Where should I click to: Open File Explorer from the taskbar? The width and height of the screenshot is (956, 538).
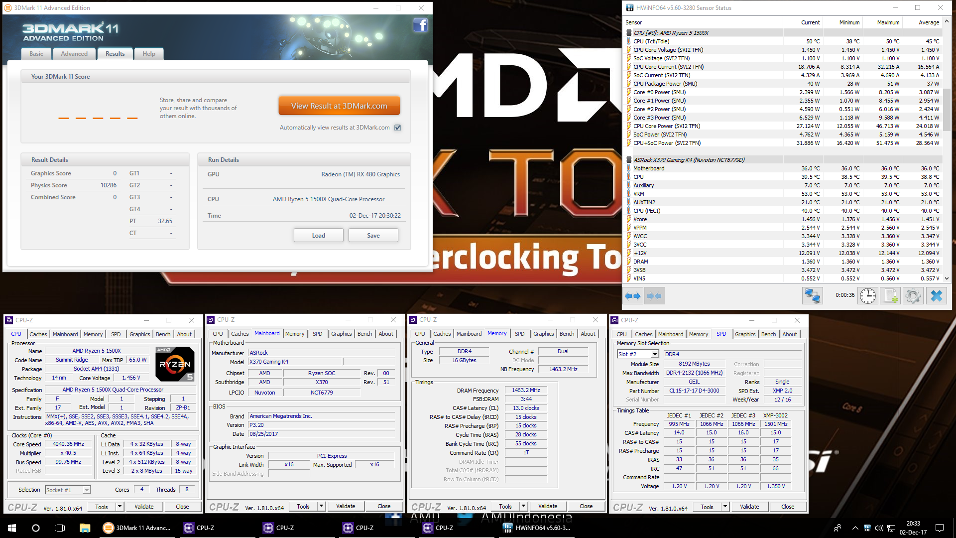[x=85, y=528]
